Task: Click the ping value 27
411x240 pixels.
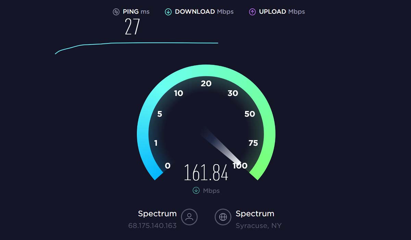Action: point(132,27)
